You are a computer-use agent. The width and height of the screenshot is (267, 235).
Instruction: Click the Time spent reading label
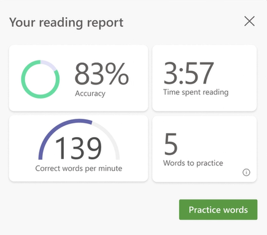click(x=196, y=92)
